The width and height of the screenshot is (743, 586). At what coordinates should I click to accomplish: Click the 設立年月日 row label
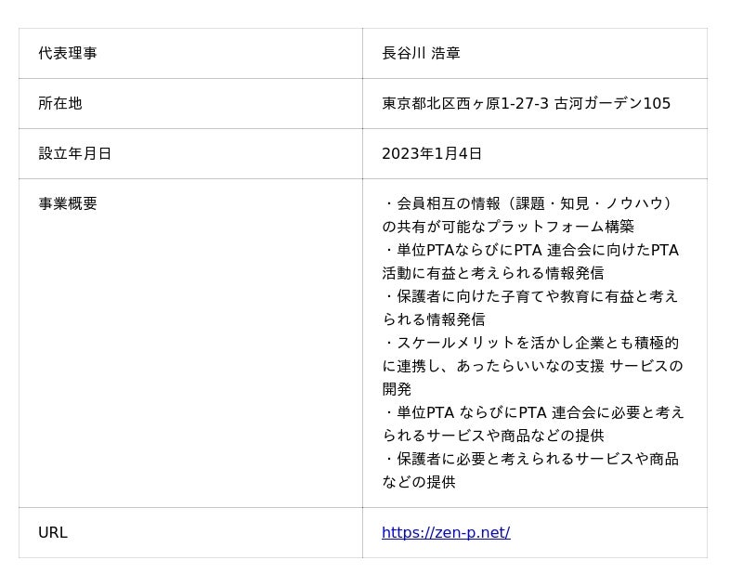pyautogui.click(x=75, y=153)
